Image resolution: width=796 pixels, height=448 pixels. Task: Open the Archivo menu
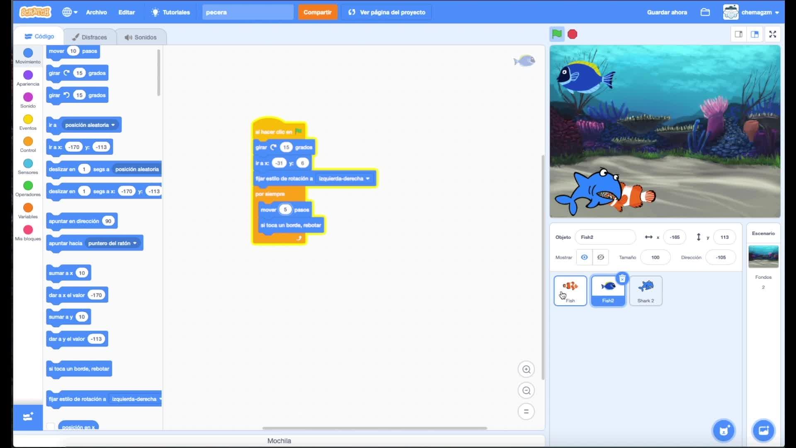pos(96,12)
